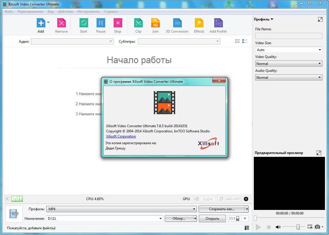Viewport: 329px width, 235px height.
Task: Click the preview clip bookmark icon
Action: 310,227
